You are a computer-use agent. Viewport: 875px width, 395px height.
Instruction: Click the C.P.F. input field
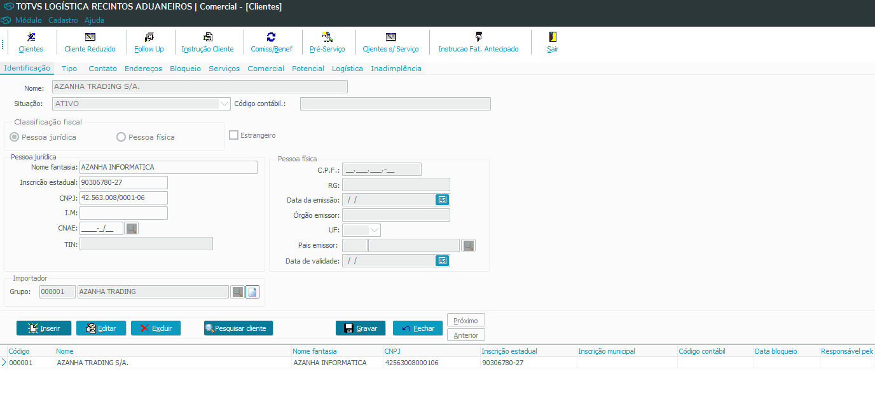click(382, 170)
